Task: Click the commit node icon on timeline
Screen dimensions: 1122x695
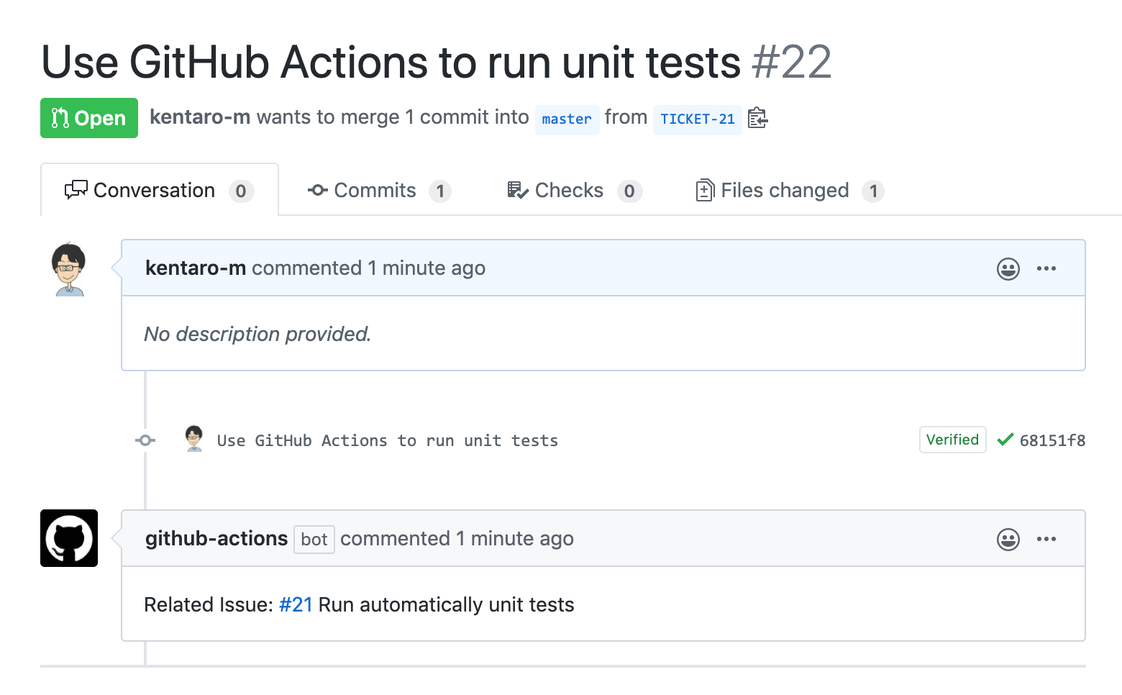Action: [x=145, y=440]
